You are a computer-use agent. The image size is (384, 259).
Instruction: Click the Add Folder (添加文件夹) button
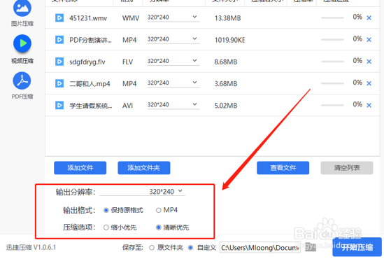click(144, 168)
